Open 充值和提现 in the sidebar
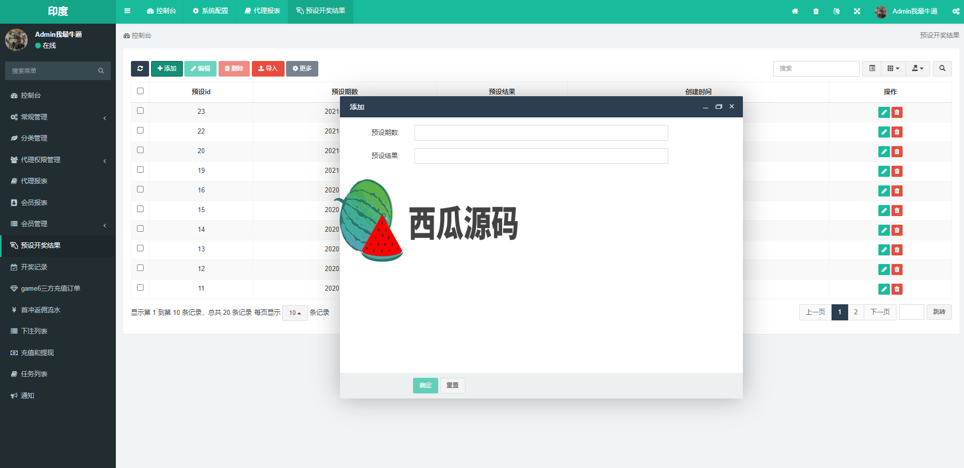The height and width of the screenshot is (468, 964). 58,353
